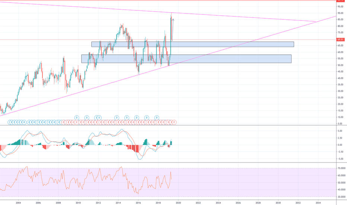Click the 2020 label on time axis

click(x=178, y=202)
